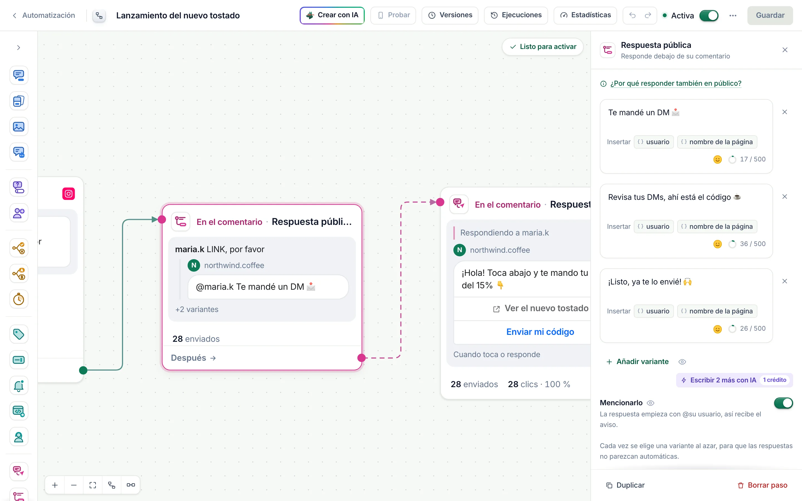Click Añadir variante
This screenshot has width=802, height=501.
pos(638,362)
